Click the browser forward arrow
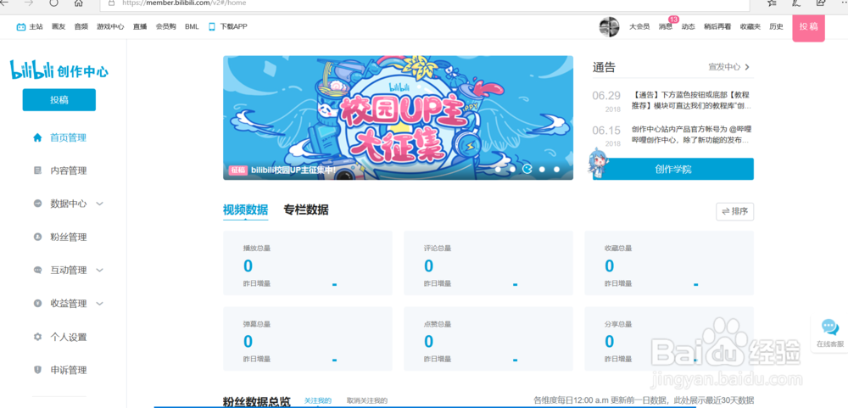 coord(29,3)
